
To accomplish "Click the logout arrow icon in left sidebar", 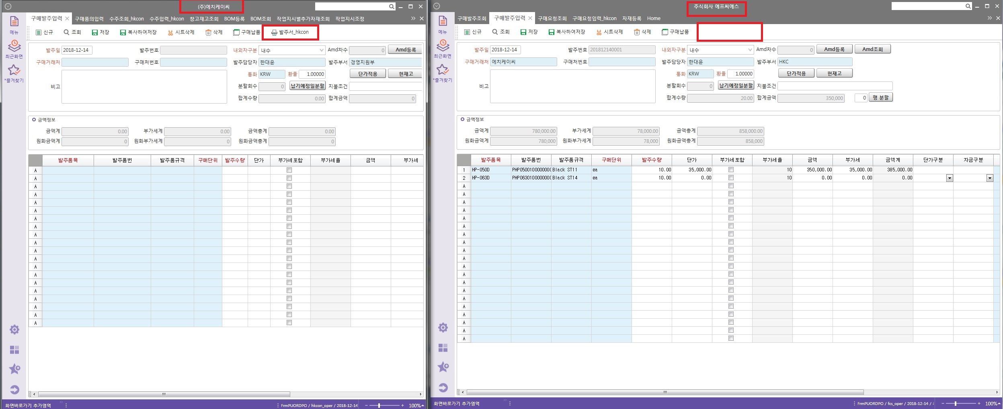I will (x=14, y=389).
